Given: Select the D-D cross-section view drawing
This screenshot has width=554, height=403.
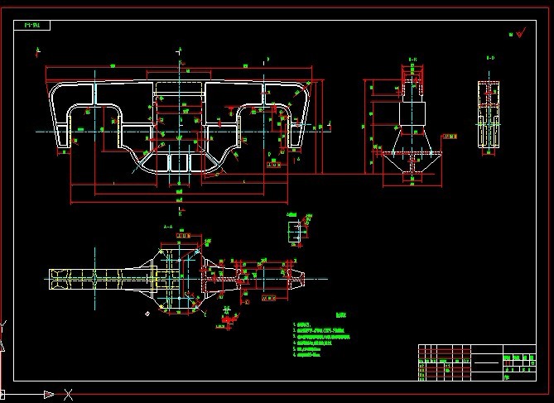Looking at the screenshot, I should 489,113.
